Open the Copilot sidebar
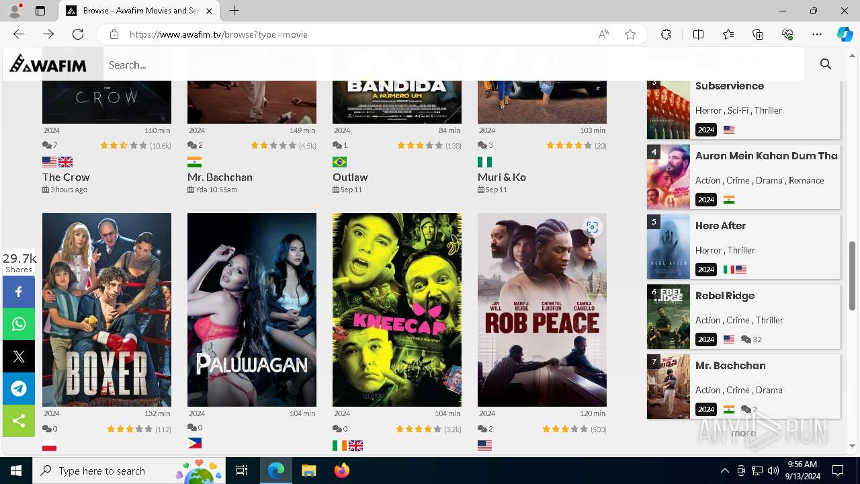This screenshot has width=860, height=484. coord(845,34)
